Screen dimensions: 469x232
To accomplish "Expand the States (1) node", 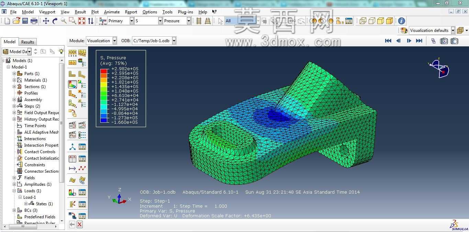I will tap(26, 204).
